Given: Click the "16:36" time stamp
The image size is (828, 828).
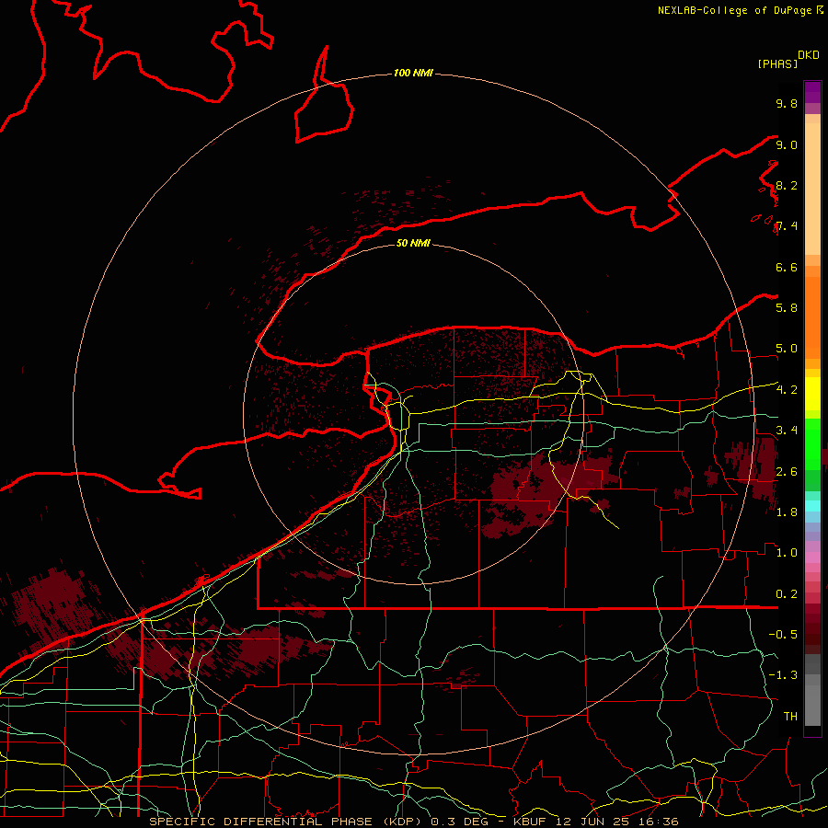Looking at the screenshot, I should click(x=659, y=822).
